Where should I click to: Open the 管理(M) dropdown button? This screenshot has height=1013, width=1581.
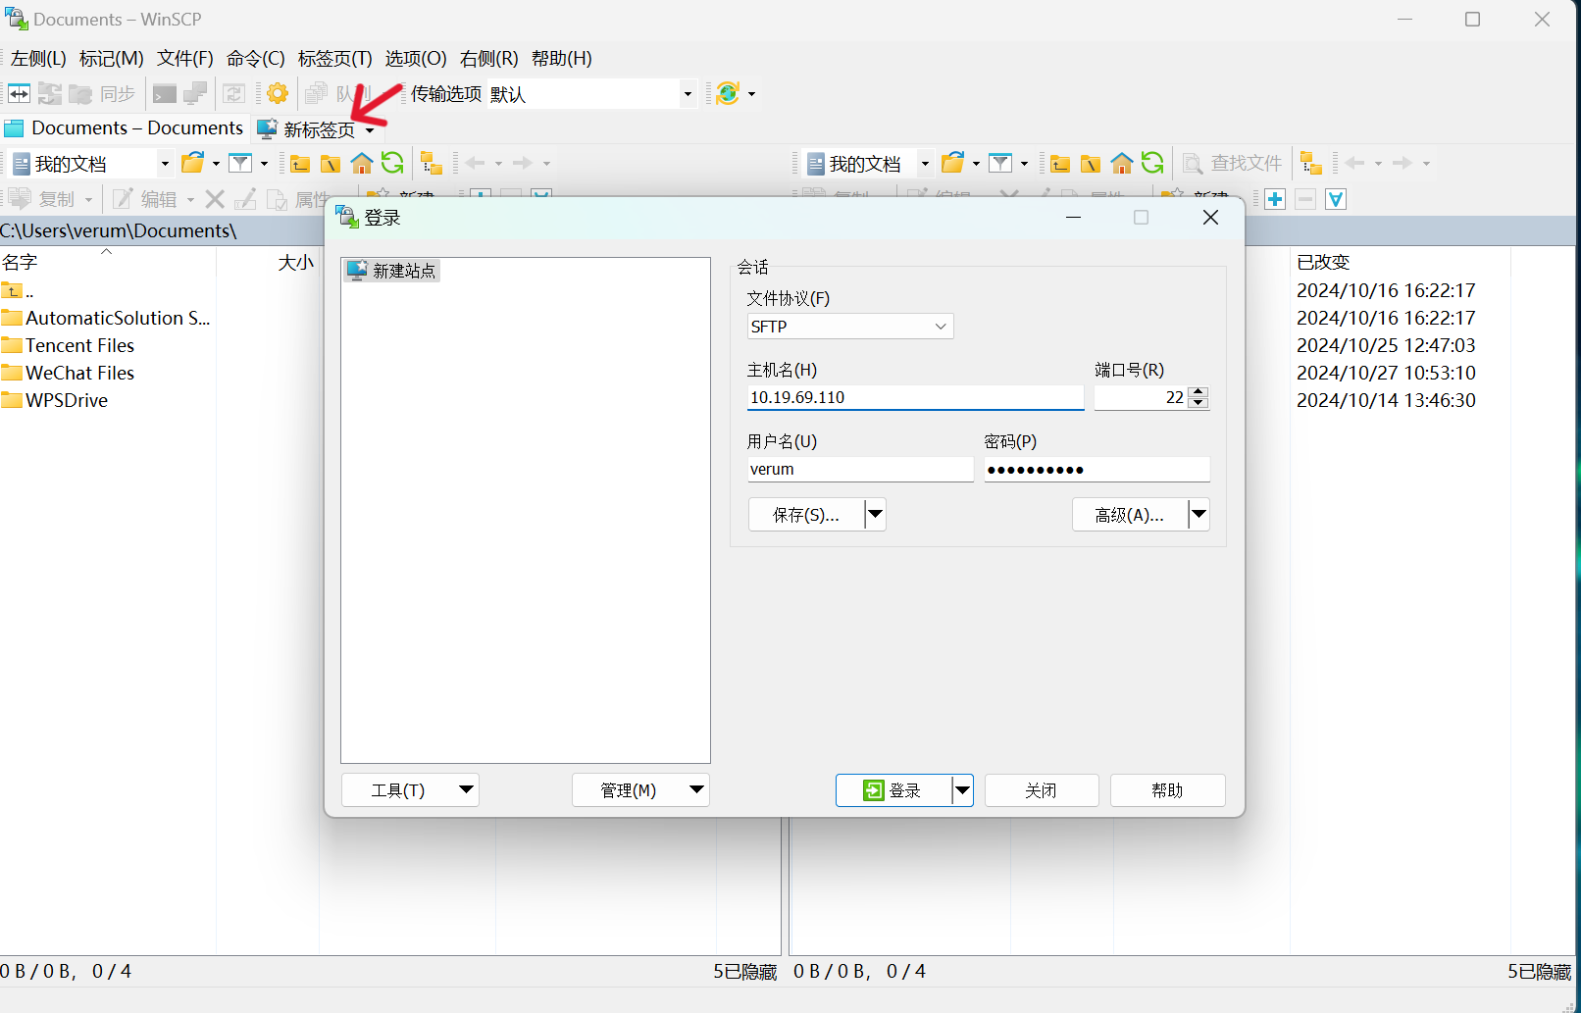click(x=640, y=790)
